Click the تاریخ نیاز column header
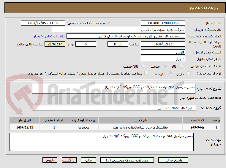The height and width of the screenshot is (168, 226). (x=25, y=120)
